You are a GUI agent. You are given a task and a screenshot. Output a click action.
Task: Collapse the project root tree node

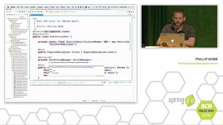click(x=7, y=19)
